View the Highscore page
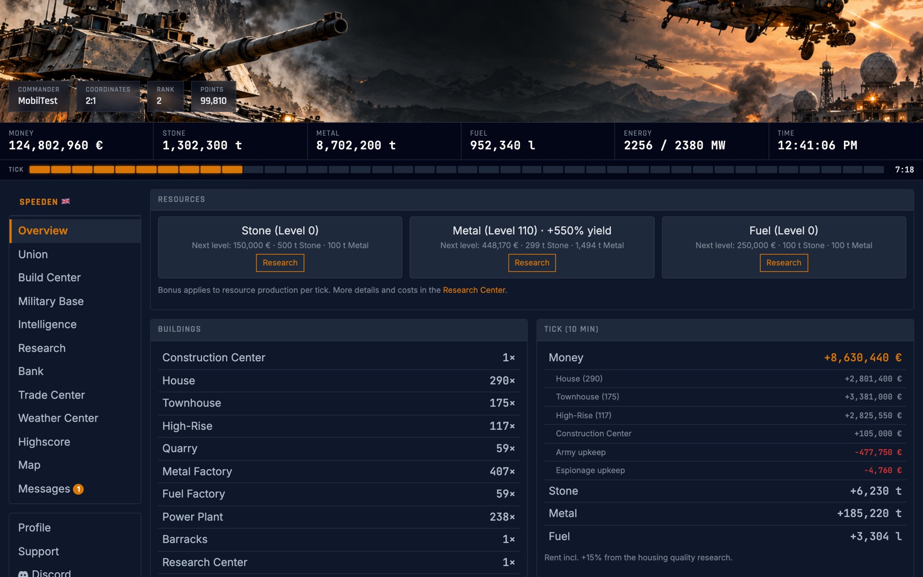 (x=75, y=441)
